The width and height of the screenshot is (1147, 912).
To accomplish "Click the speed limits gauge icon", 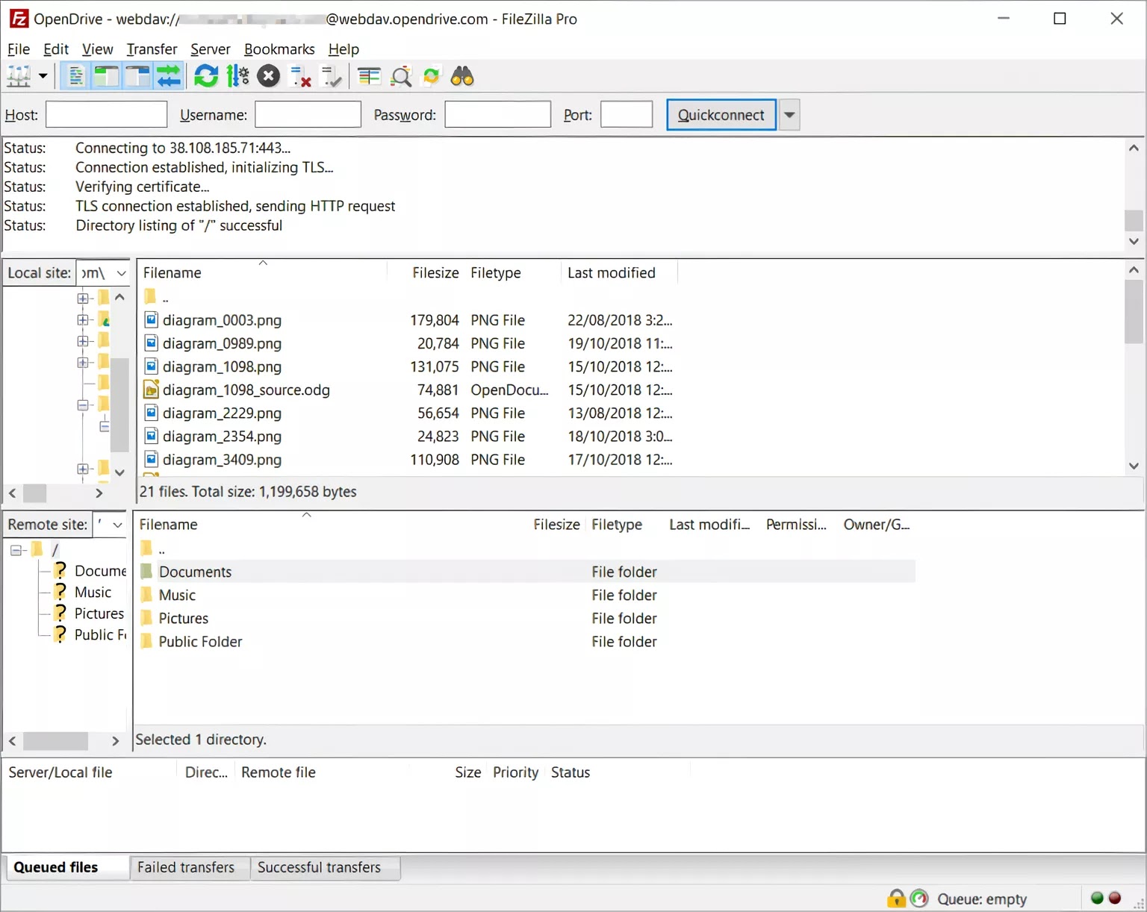I will coord(918,899).
